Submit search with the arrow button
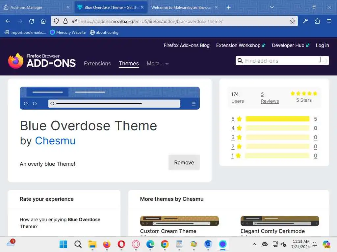 [325, 61]
